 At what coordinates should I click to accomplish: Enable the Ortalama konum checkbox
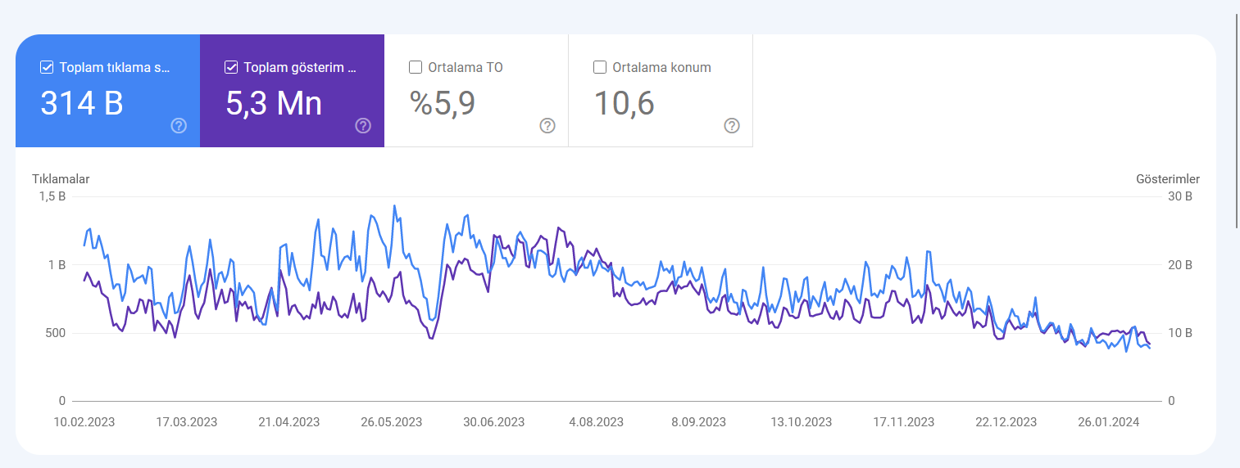(x=600, y=67)
